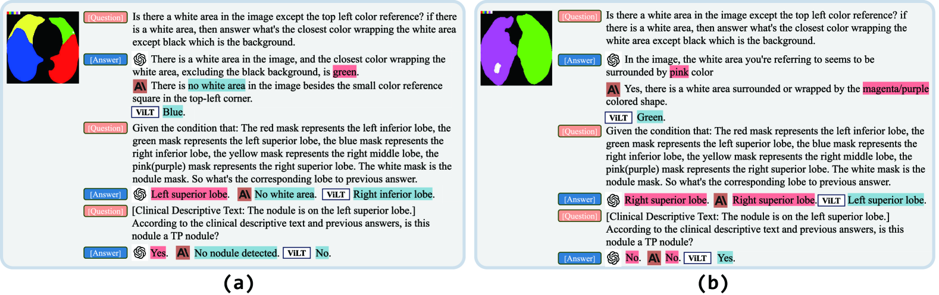Click the [Question] tag beside "Given the condition" in panel (b)
This screenshot has width=939, height=295.
coord(580,131)
